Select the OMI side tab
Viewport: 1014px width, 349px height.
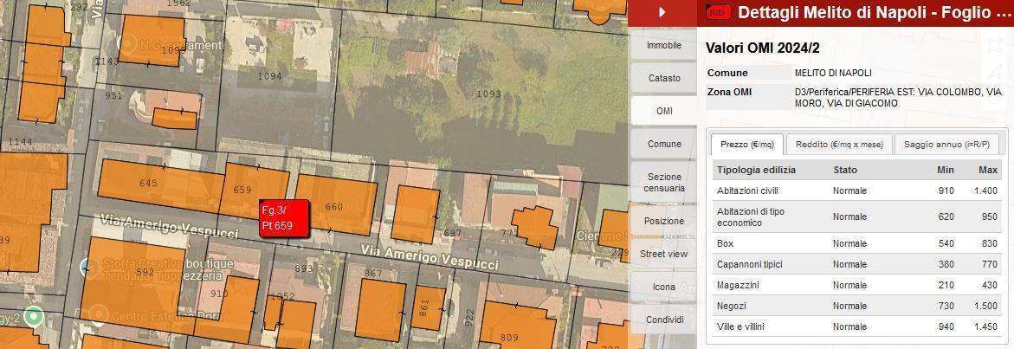coord(664,111)
